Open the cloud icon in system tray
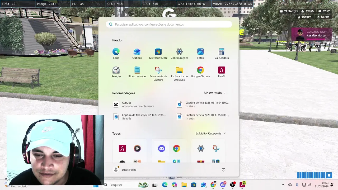This screenshot has width=338, height=190. (x=290, y=185)
